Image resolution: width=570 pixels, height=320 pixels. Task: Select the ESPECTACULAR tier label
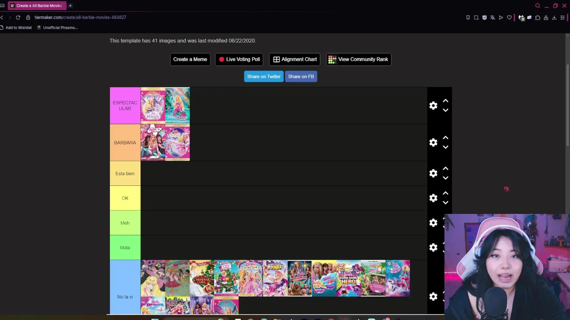point(125,106)
